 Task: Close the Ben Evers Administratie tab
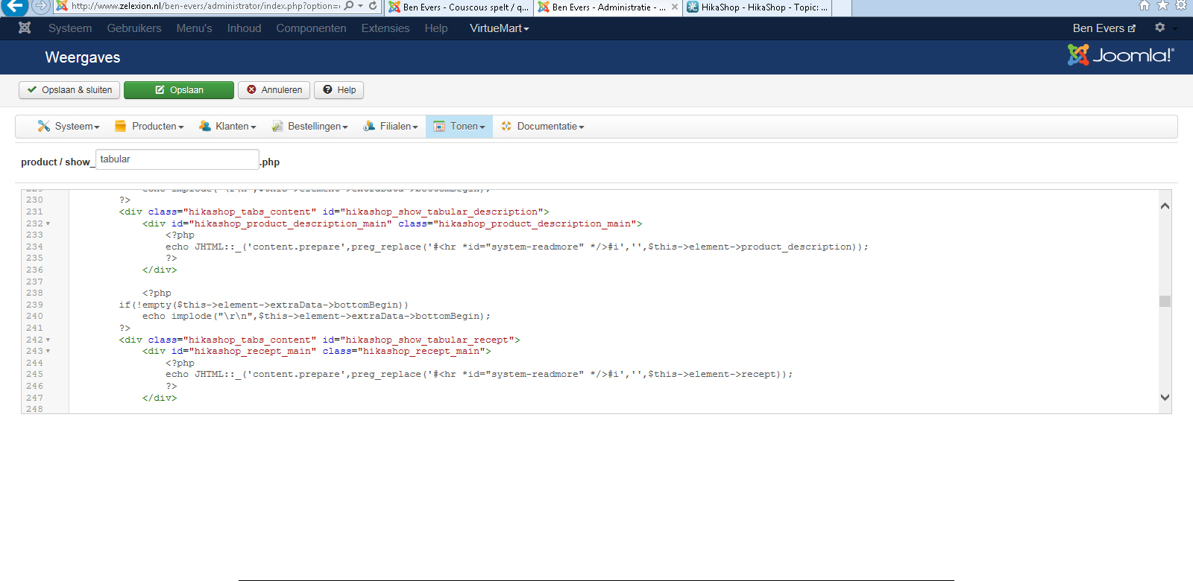(x=674, y=7)
